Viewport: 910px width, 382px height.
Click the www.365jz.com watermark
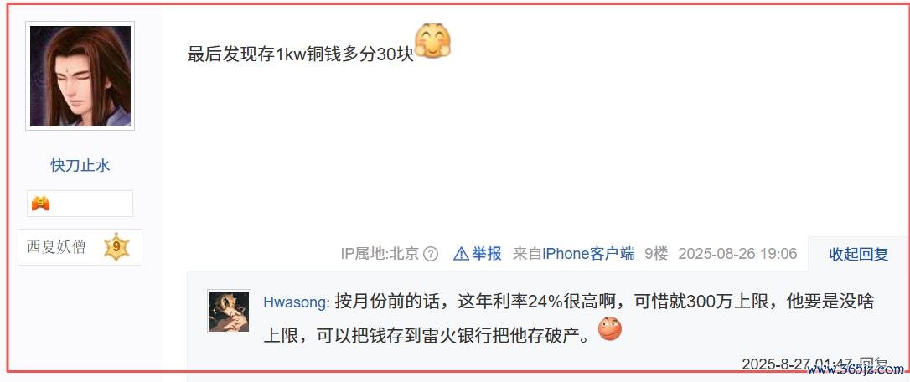[x=856, y=369]
